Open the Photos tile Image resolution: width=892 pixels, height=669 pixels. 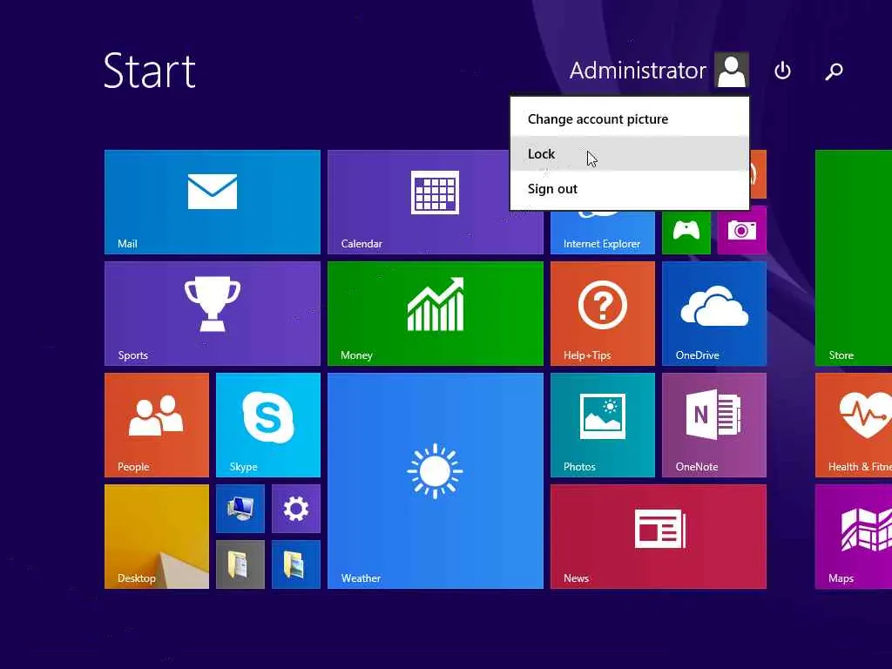tap(603, 425)
